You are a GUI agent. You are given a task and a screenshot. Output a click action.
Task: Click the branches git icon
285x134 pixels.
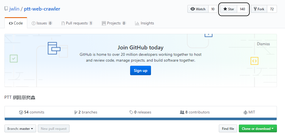point(76,112)
